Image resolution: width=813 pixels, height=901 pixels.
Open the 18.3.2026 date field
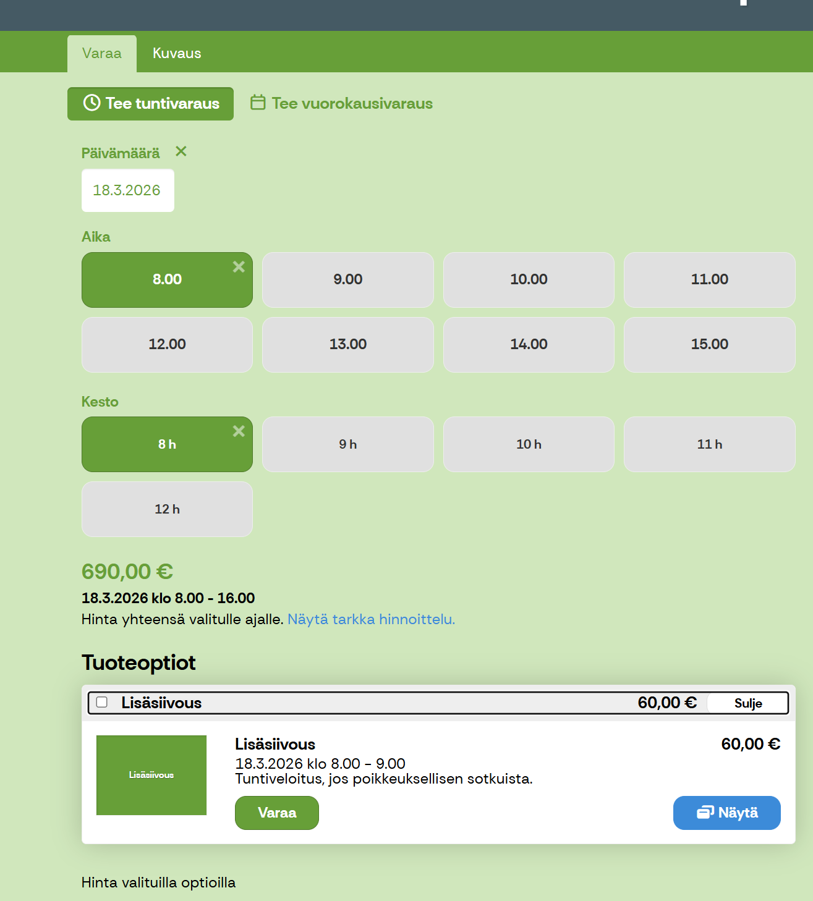[128, 190]
